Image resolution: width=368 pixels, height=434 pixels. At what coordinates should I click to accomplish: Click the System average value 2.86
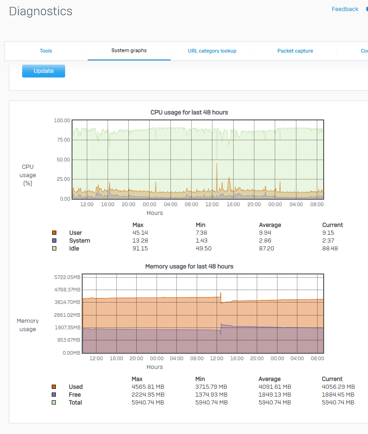(265, 241)
